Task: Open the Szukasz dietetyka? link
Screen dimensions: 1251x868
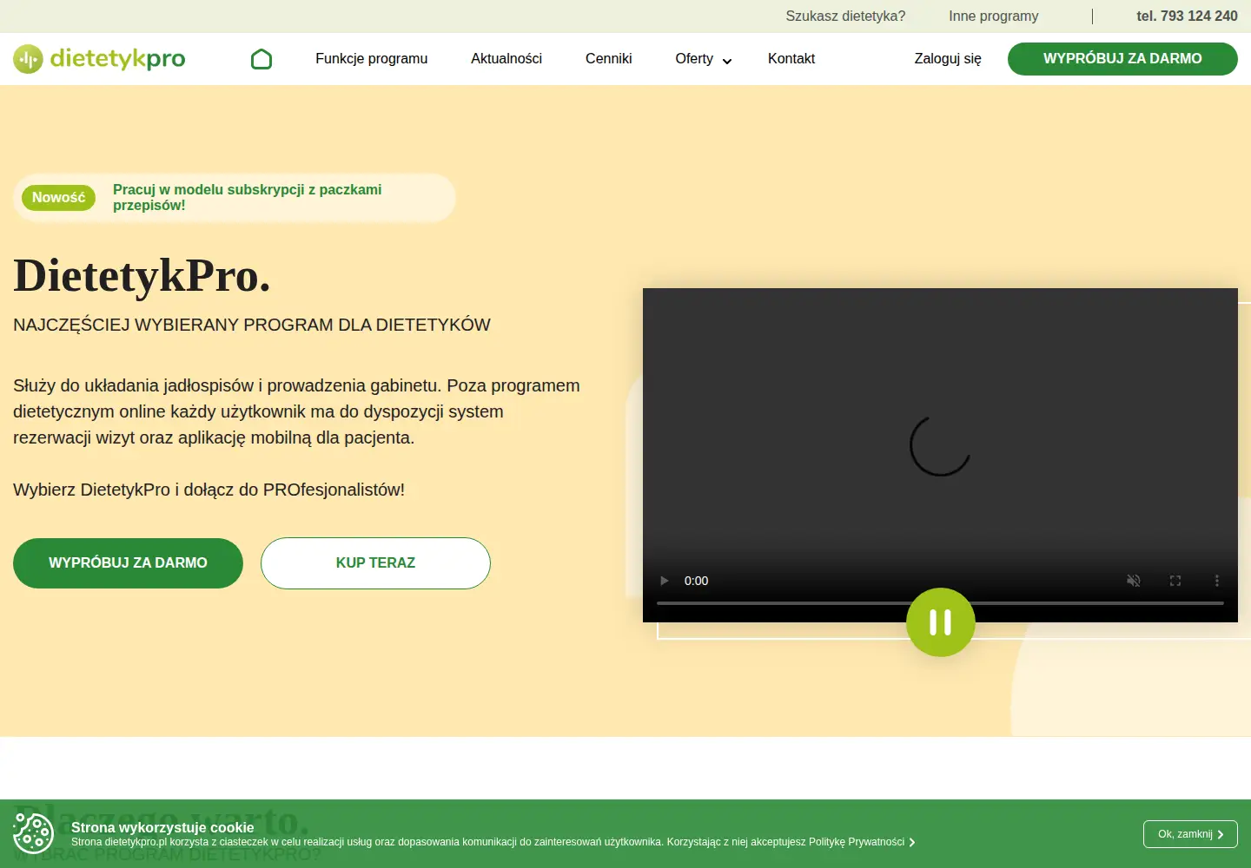Action: tap(845, 16)
